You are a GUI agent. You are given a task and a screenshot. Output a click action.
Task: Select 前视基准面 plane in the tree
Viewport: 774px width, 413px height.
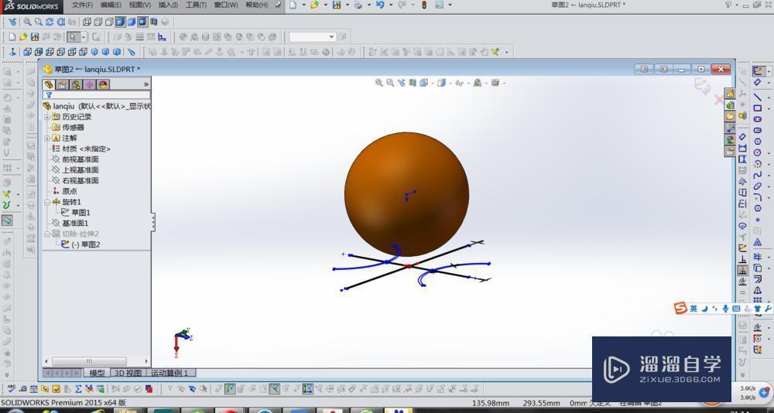[x=80, y=159]
